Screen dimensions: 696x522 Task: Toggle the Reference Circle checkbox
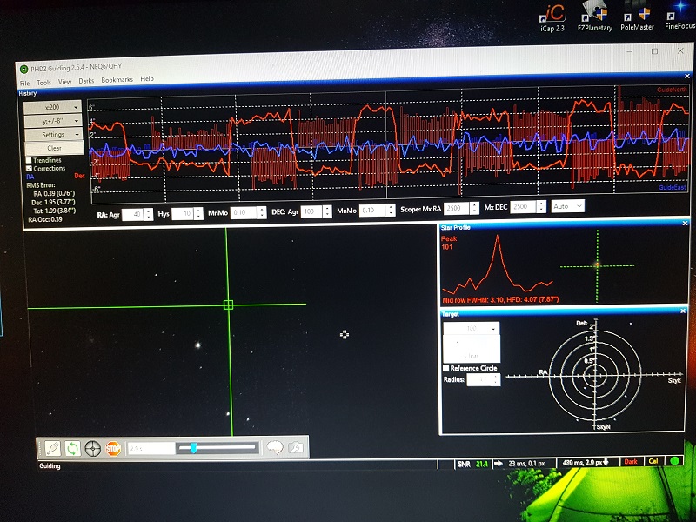446,368
